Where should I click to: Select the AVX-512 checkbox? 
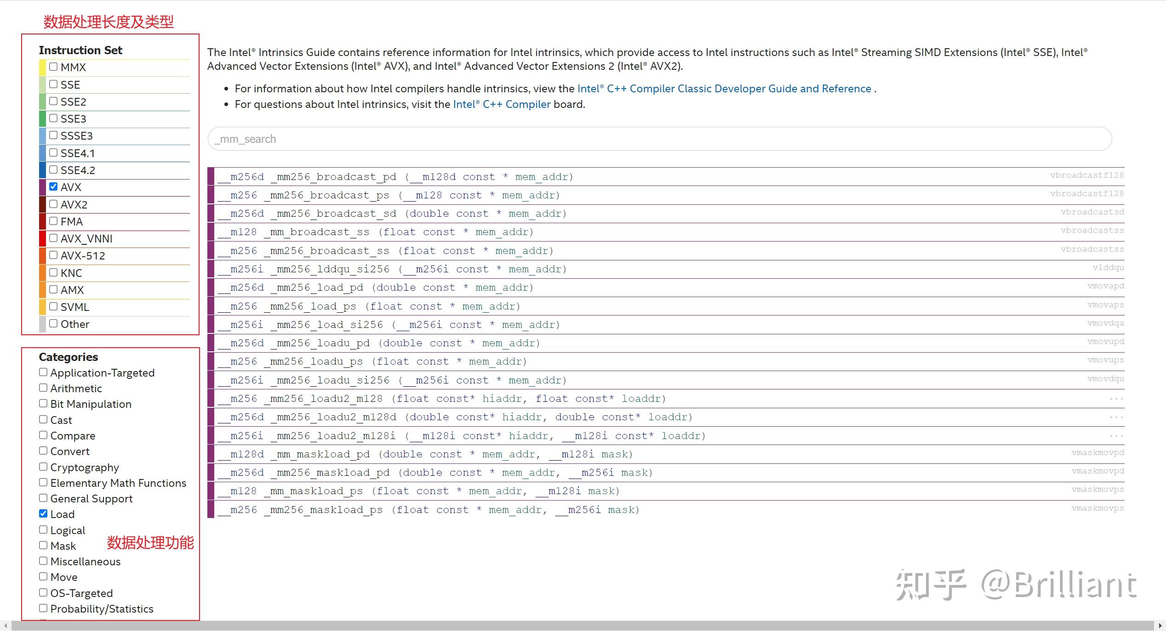(x=53, y=255)
